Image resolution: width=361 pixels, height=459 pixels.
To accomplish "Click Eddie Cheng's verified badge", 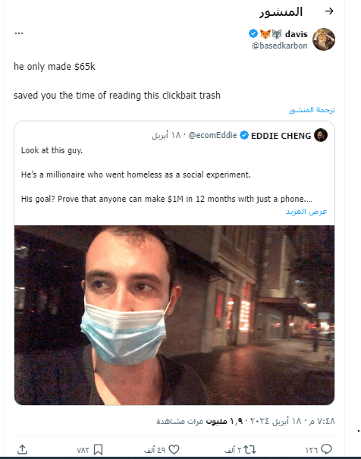I will click(244, 136).
